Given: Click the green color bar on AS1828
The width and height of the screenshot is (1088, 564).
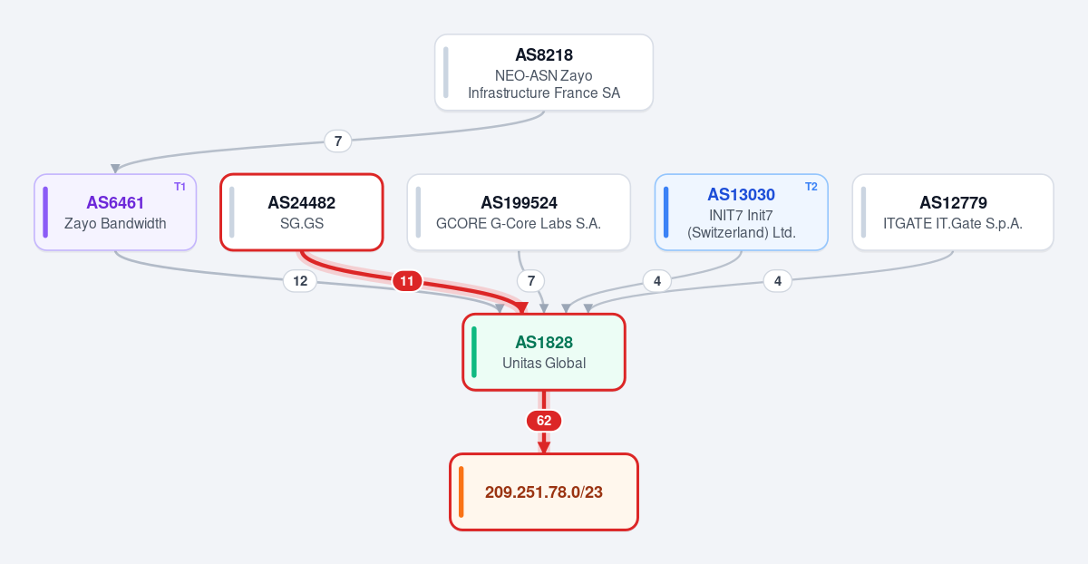Looking at the screenshot, I should pyautogui.click(x=474, y=352).
